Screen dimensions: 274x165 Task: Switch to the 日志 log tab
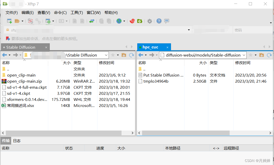click(17, 141)
